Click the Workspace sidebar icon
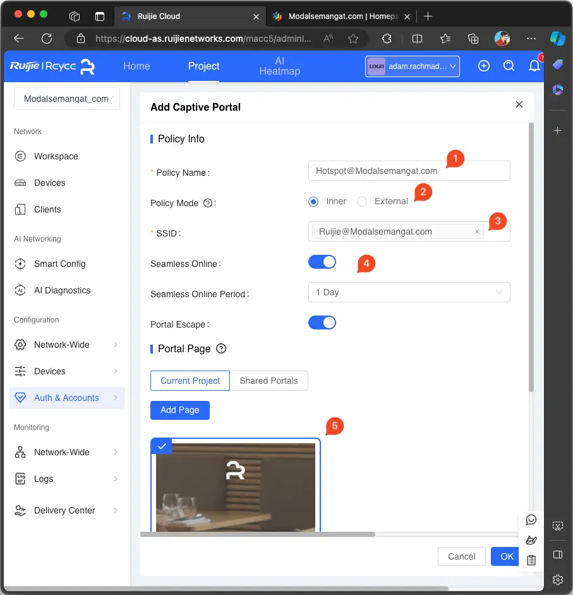 click(x=20, y=156)
